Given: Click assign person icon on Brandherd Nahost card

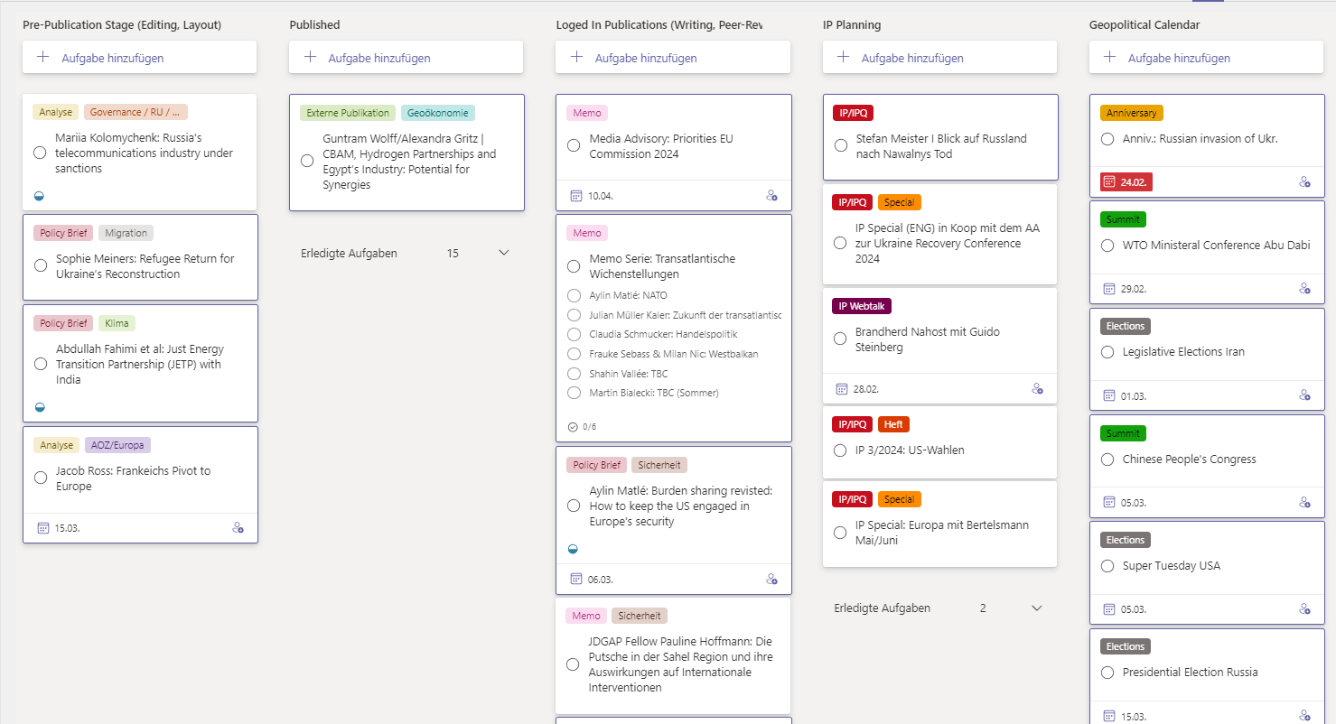Looking at the screenshot, I should click(1037, 388).
